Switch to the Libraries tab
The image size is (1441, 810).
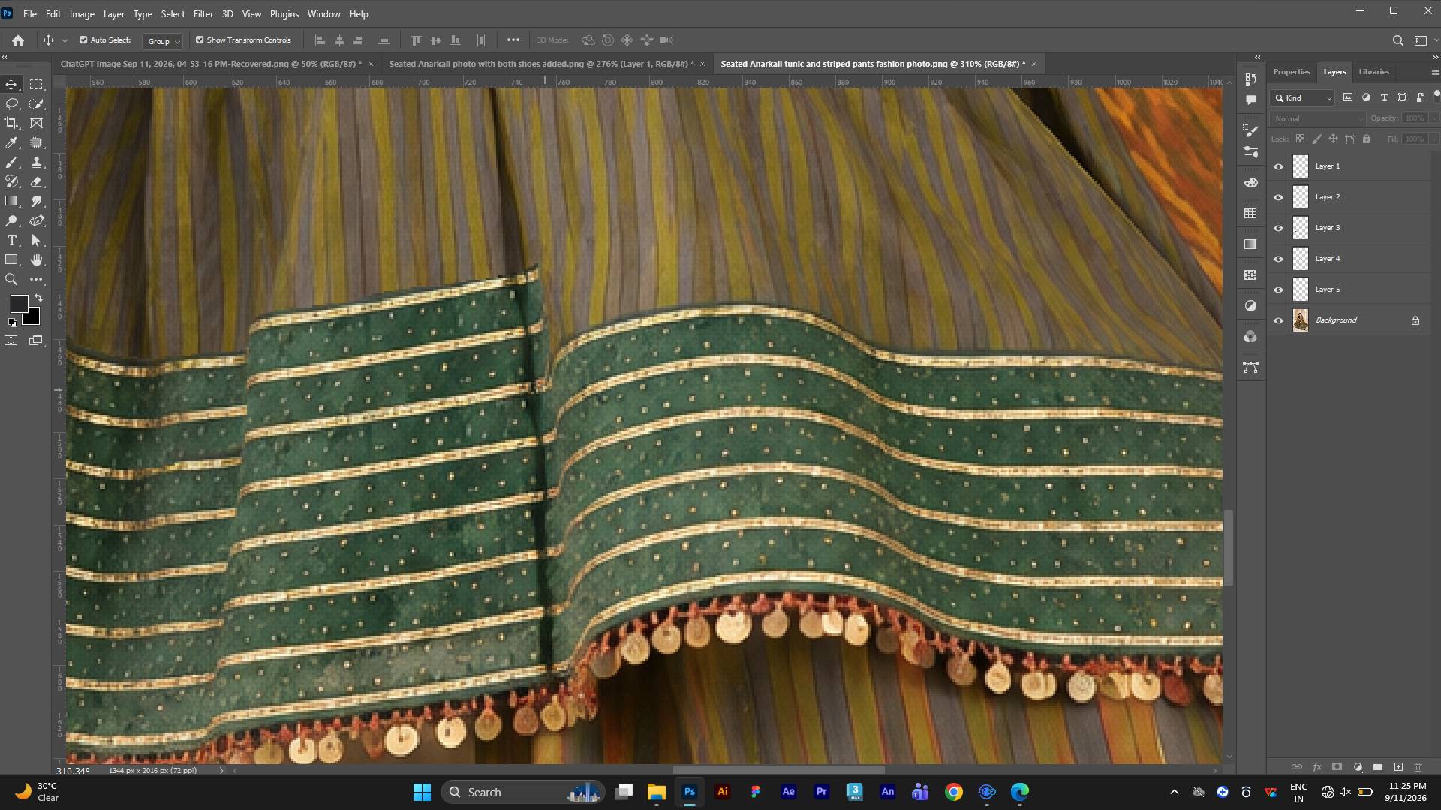pos(1373,72)
